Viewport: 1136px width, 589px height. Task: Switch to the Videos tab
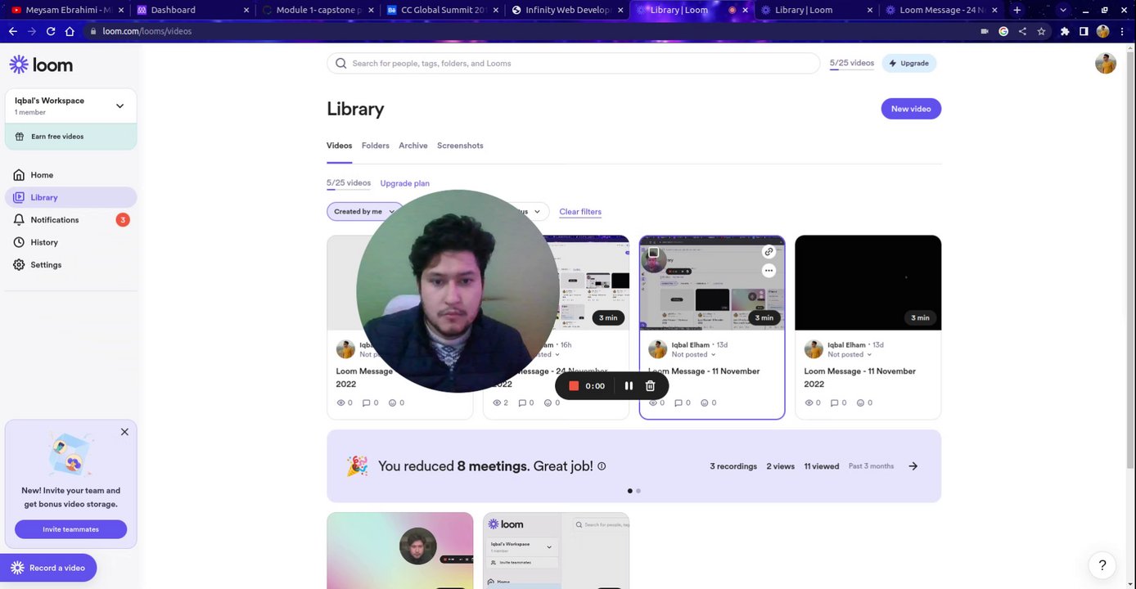(x=339, y=146)
